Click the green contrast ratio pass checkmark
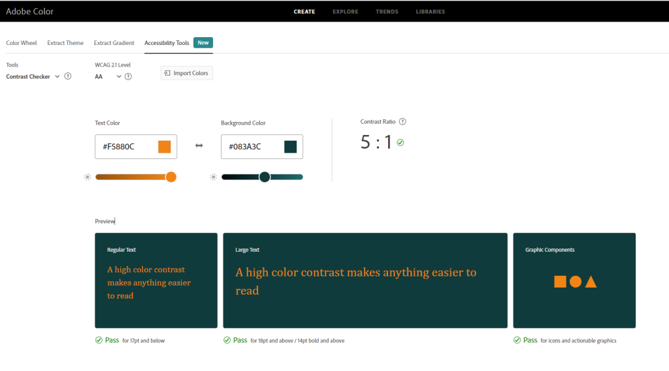The width and height of the screenshot is (669, 371). 400,142
